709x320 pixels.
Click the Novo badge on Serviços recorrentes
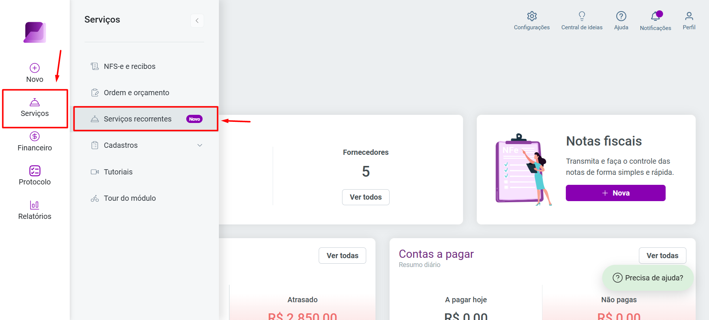pos(194,119)
